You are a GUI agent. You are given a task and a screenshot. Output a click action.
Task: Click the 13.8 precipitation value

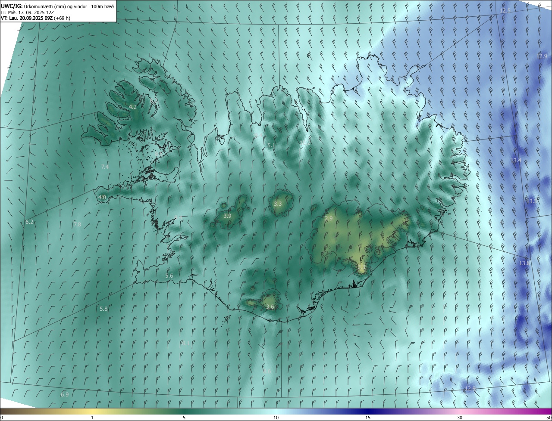tap(524, 263)
